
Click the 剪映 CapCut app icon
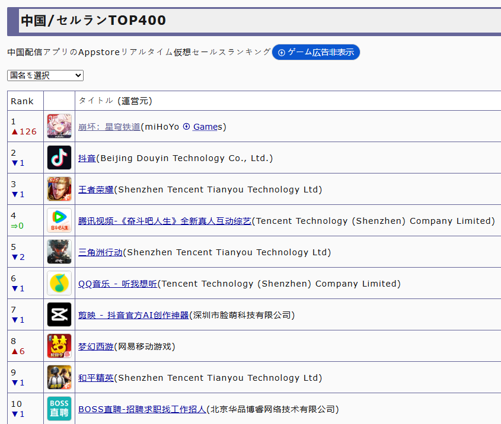(59, 314)
